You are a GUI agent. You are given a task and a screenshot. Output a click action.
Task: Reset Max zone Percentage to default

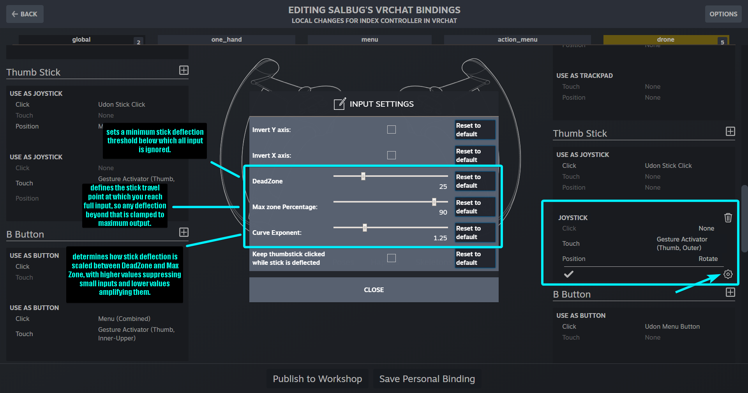[x=475, y=207]
